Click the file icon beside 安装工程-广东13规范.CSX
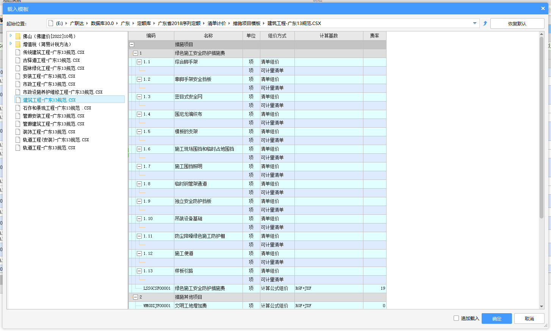Image resolution: width=551 pixels, height=331 pixels. [x=18, y=76]
